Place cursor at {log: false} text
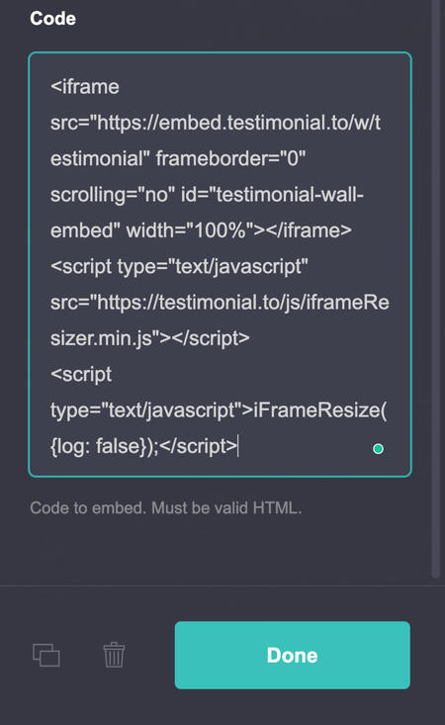 click(x=99, y=446)
